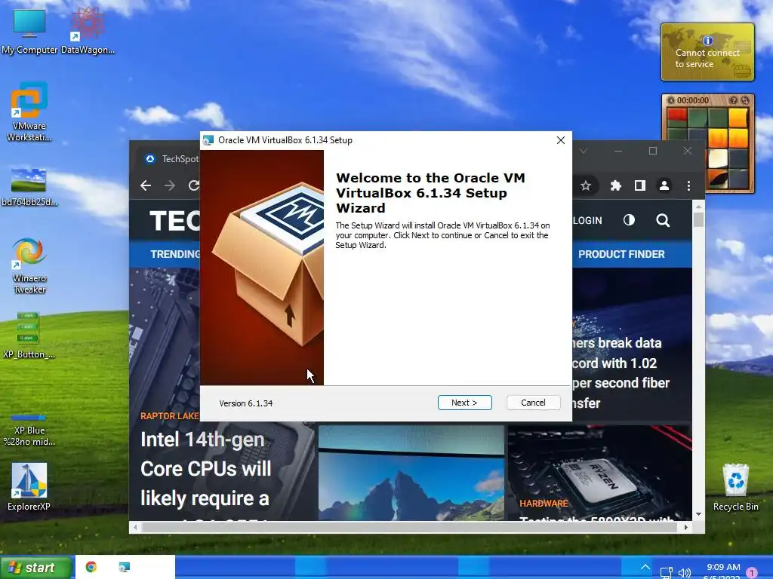Launch ExplorerXP desktop shortcut

tap(29, 486)
